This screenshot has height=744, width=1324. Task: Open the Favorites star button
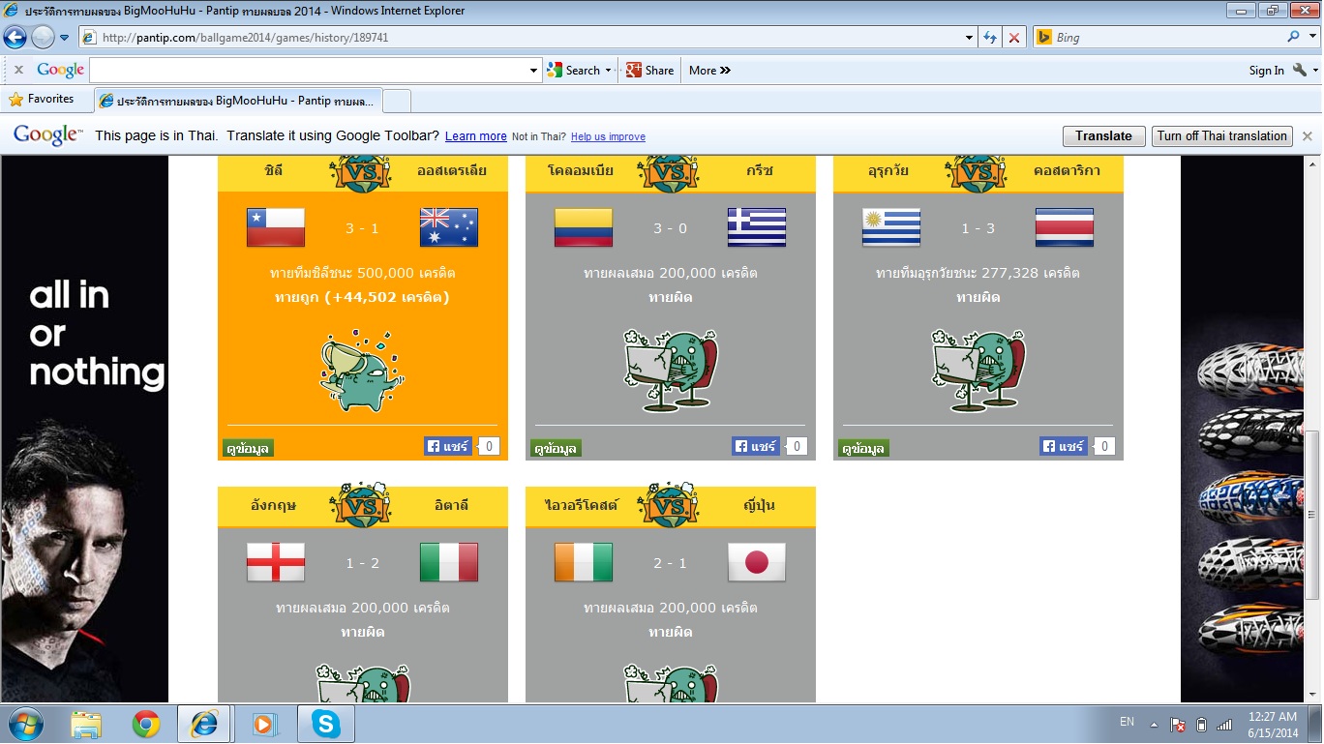coord(41,99)
